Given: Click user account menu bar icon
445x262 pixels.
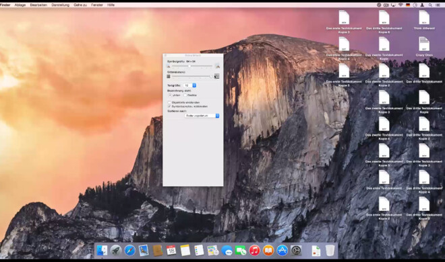Looking at the screenshot, I should (x=422, y=5).
